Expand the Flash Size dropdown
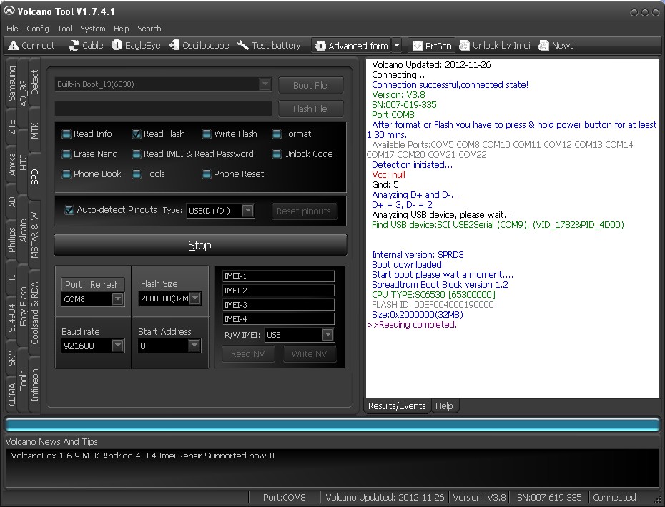 (194, 298)
